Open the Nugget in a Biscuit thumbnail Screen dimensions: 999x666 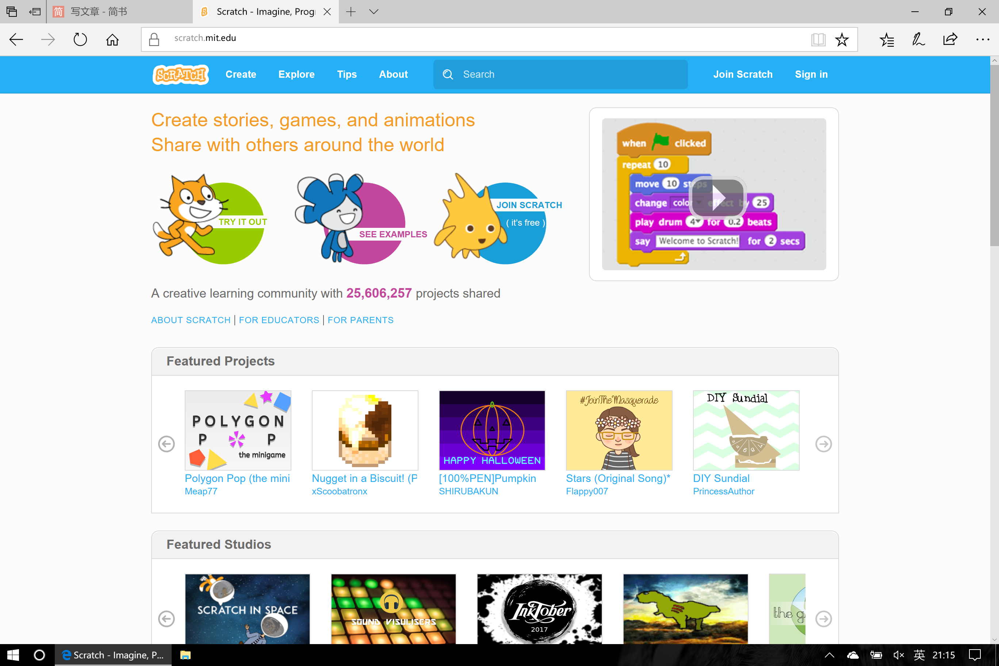coord(365,430)
